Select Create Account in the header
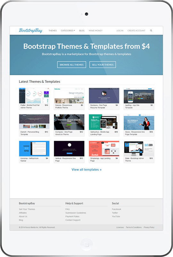Screen dimensions: 173x257 [136, 31]
